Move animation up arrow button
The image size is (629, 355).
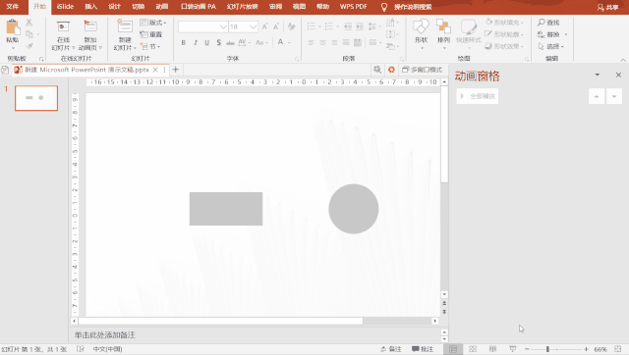[597, 96]
